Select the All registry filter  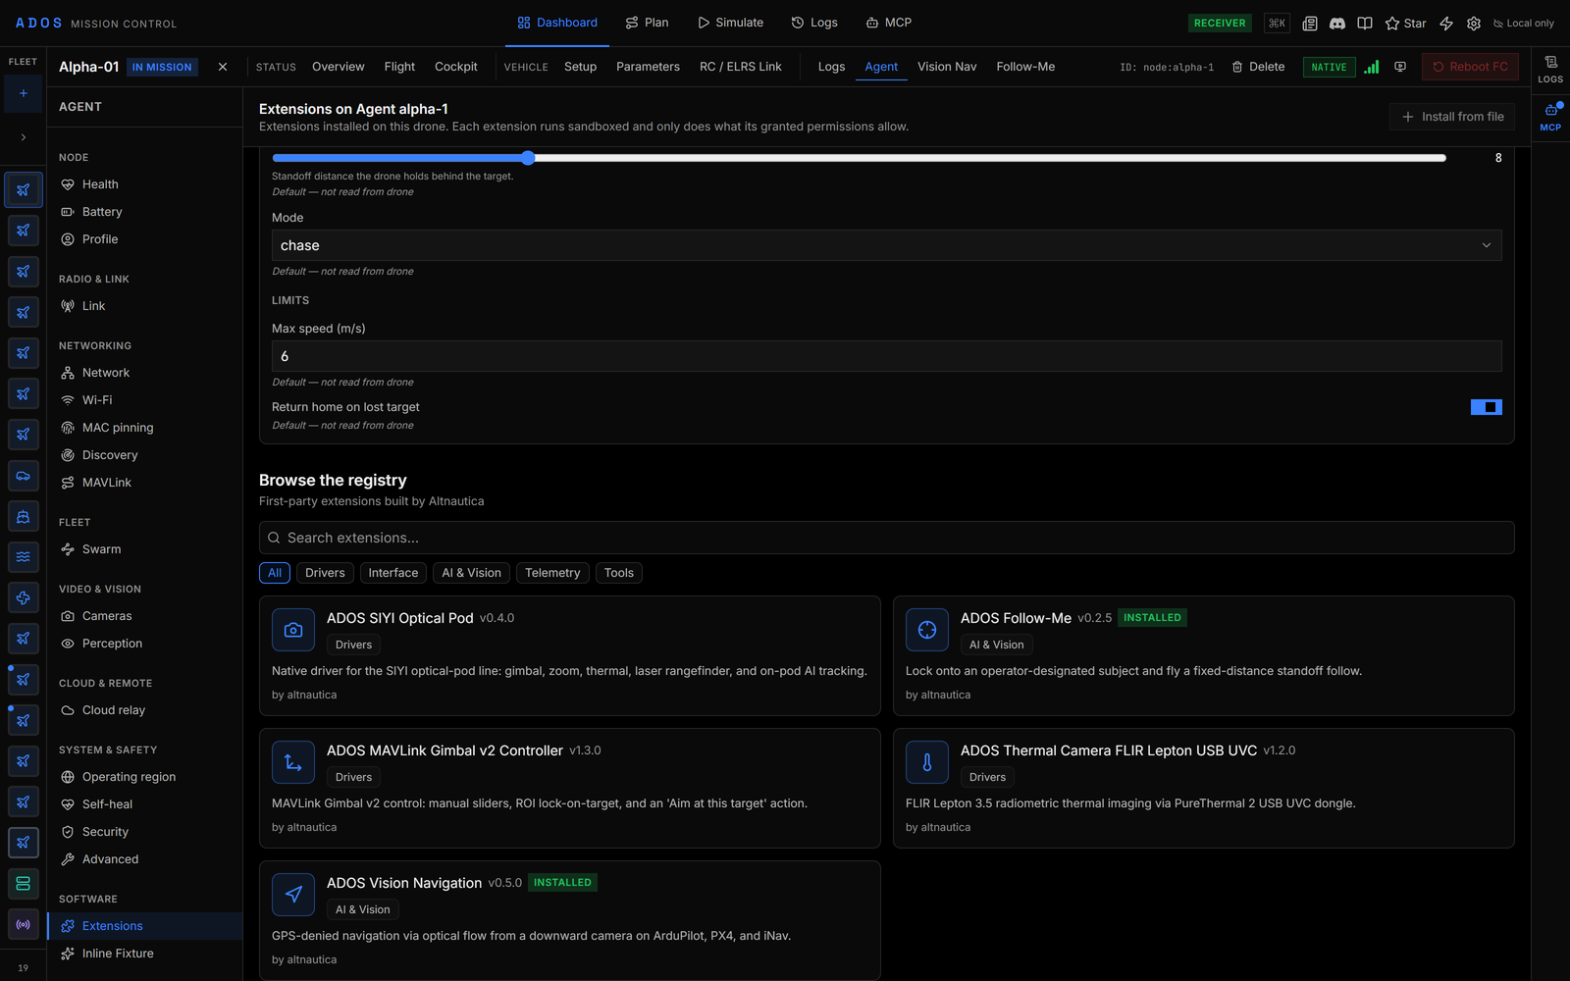coord(275,573)
